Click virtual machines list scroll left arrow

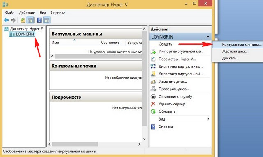pyautogui.click(x=52, y=56)
